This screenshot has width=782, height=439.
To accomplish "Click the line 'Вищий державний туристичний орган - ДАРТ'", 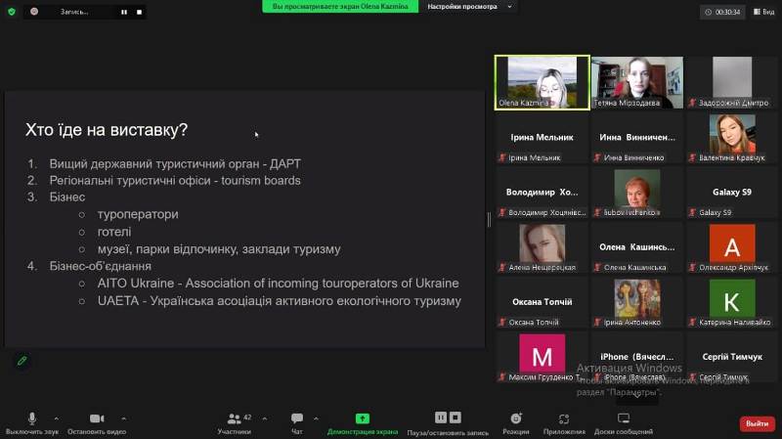I will pos(175,163).
